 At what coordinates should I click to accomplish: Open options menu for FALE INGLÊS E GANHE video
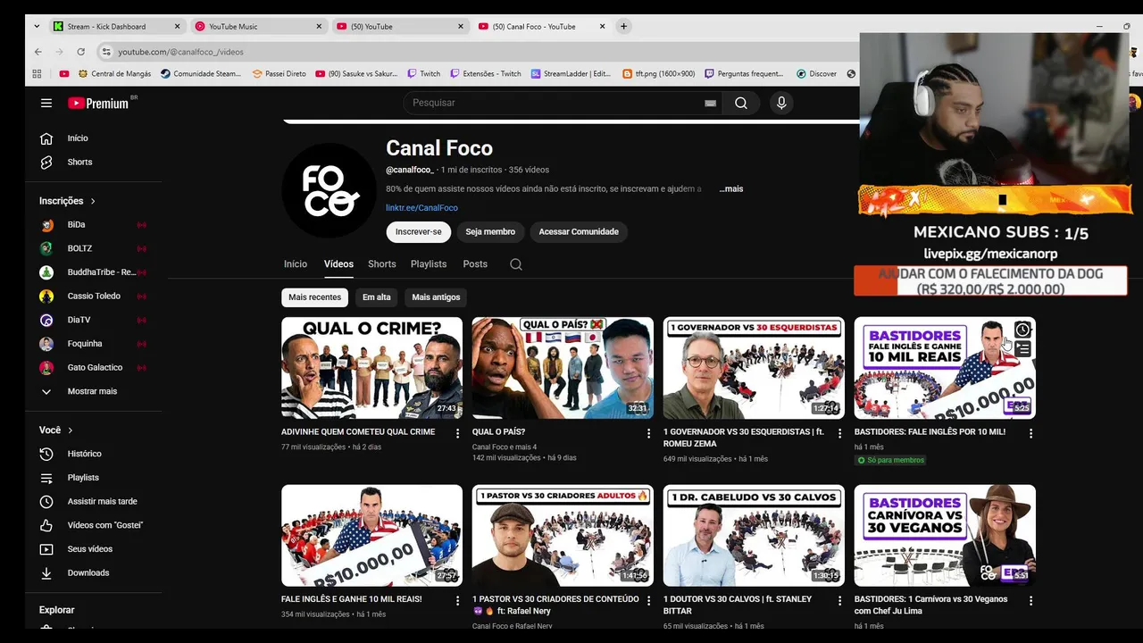[457, 601]
